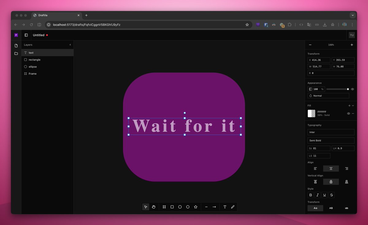The width and height of the screenshot is (368, 225).
Task: Align text to the left
Action: (315, 169)
